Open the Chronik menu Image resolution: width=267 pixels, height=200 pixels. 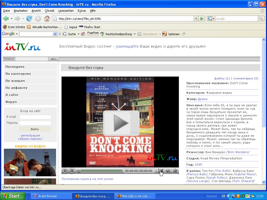pyautogui.click(x=50, y=11)
